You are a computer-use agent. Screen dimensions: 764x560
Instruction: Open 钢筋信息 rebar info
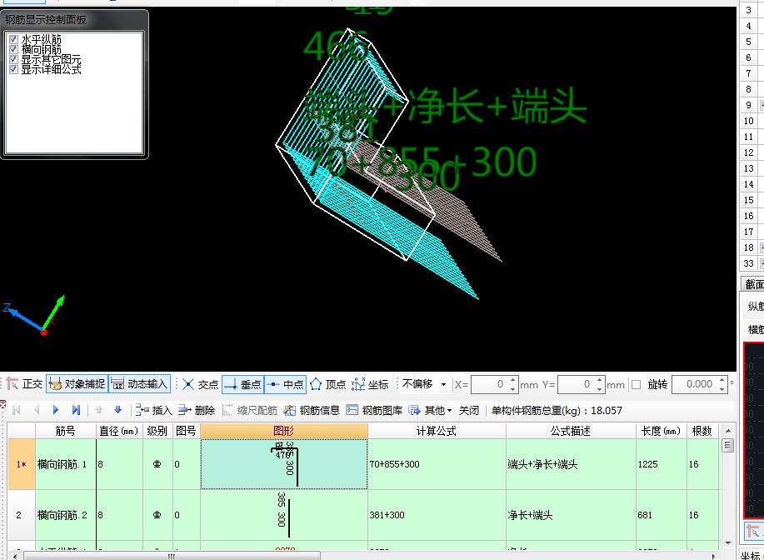click(312, 410)
